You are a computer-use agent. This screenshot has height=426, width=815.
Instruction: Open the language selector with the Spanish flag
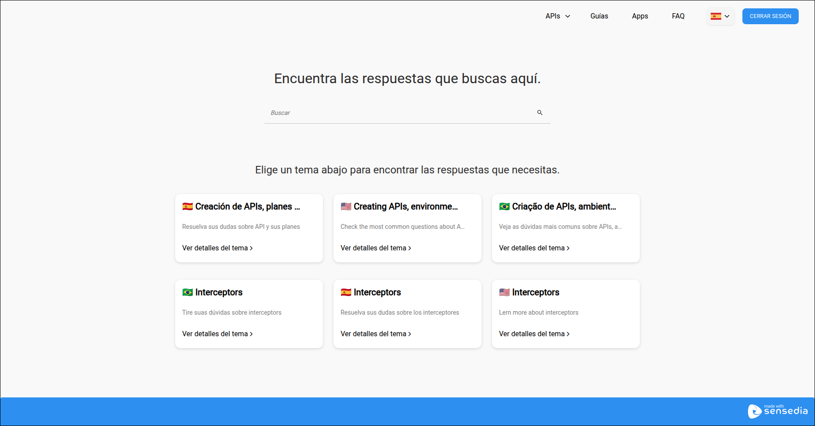(720, 16)
